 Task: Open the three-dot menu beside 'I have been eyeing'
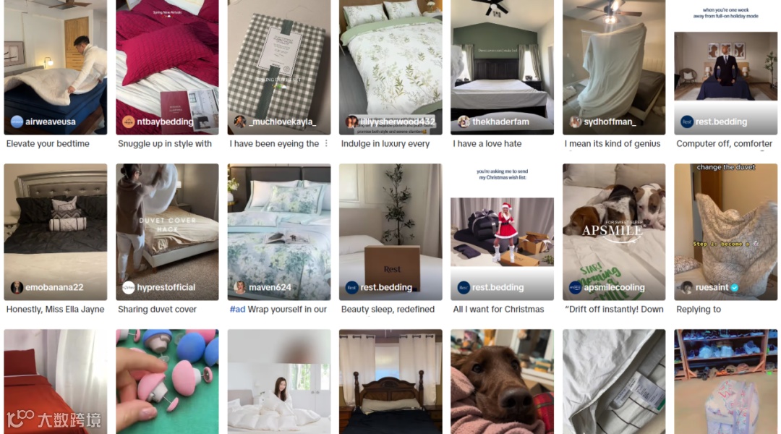pyautogui.click(x=326, y=143)
